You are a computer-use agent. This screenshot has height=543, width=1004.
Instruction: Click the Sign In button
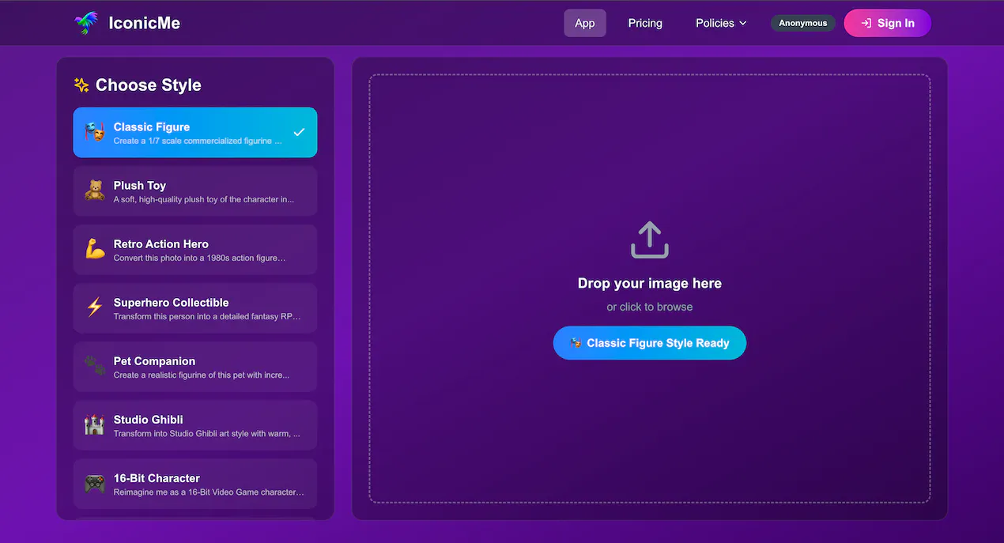[888, 23]
